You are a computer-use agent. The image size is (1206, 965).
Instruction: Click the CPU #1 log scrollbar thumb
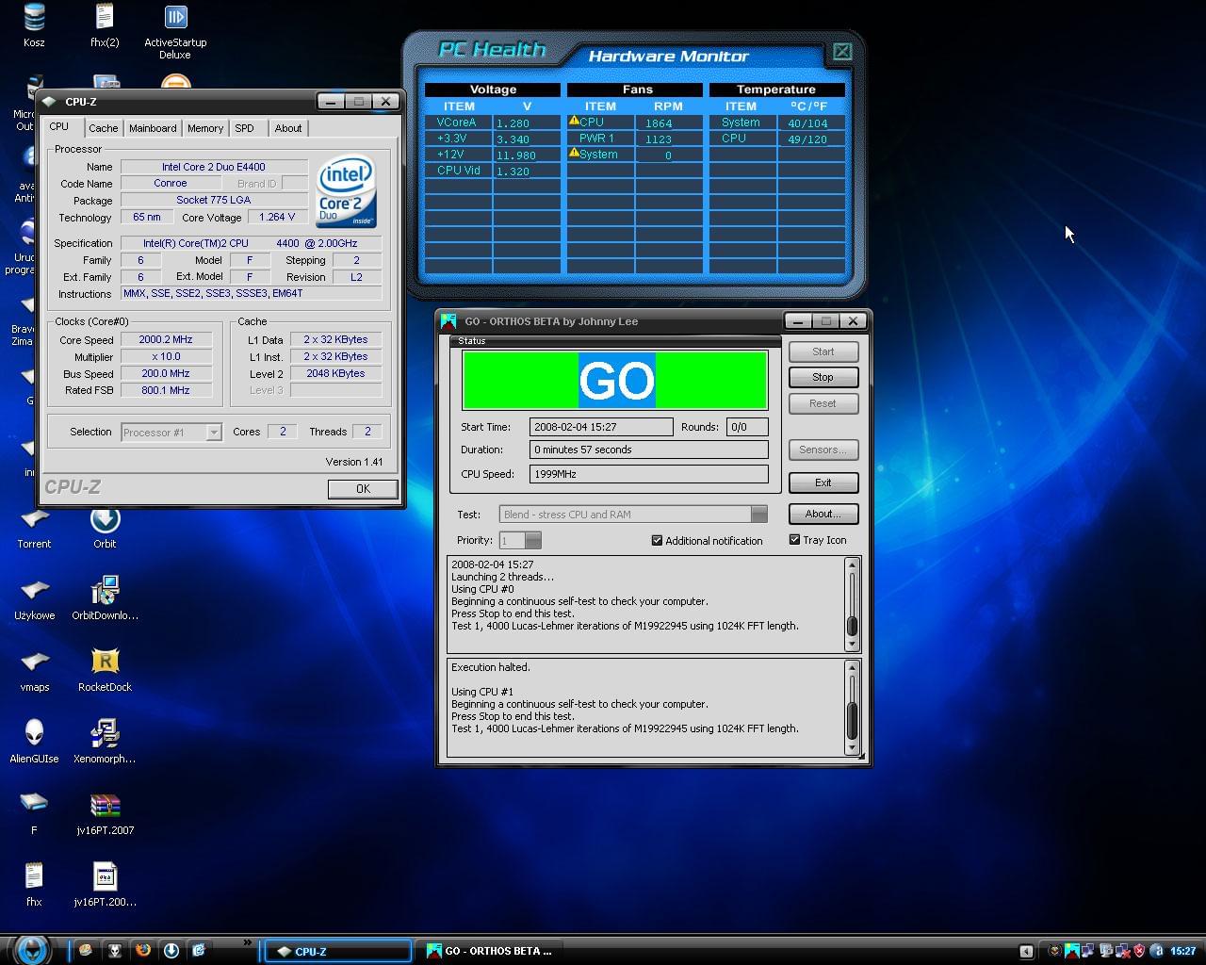(x=852, y=720)
